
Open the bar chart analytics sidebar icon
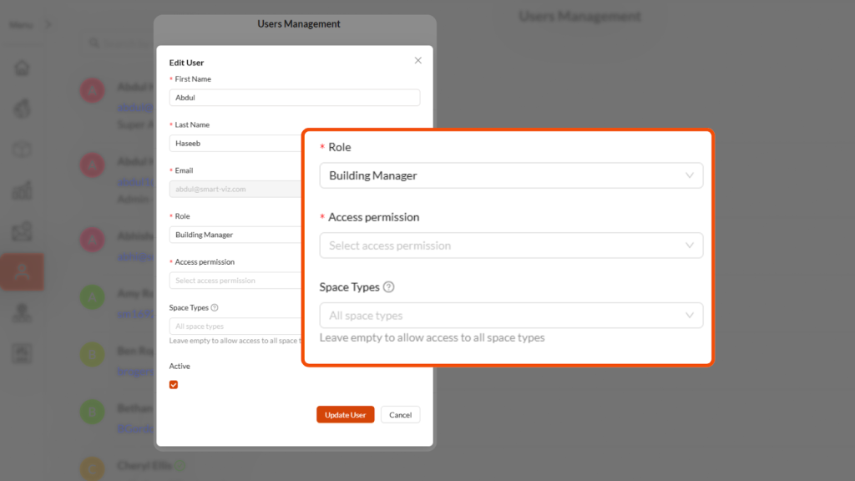pos(23,190)
